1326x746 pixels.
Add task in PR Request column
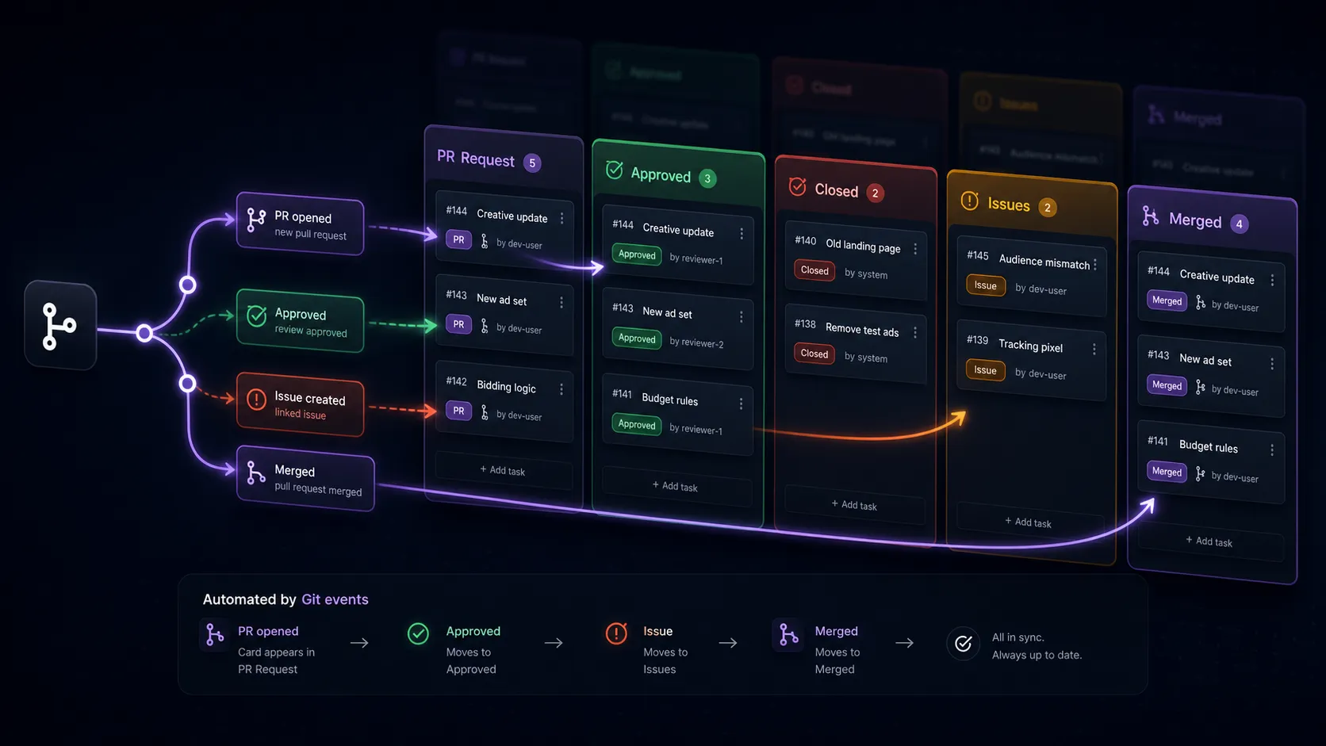(x=503, y=470)
